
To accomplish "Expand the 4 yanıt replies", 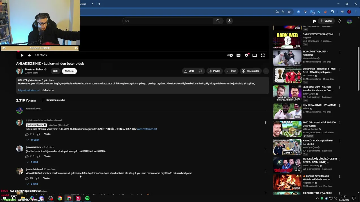I will [x=32, y=162].
